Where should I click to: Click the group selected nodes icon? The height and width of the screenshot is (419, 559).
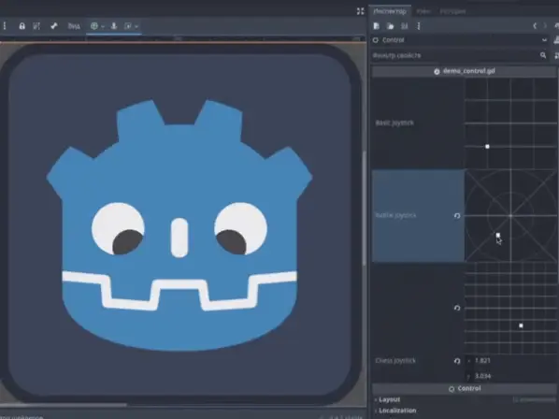tap(36, 26)
